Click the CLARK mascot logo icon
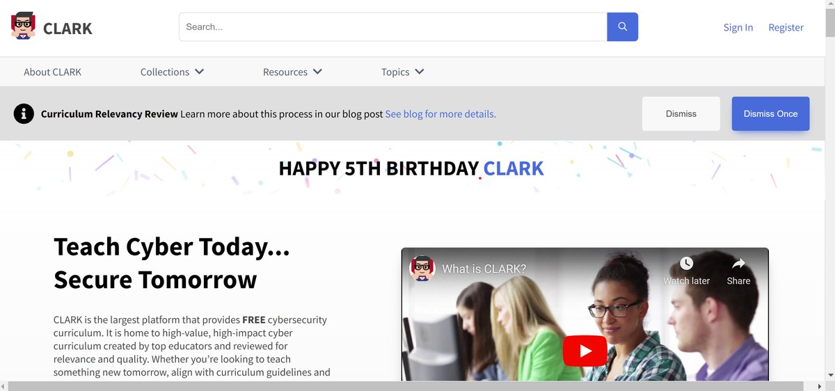835x391 pixels. 23,26
